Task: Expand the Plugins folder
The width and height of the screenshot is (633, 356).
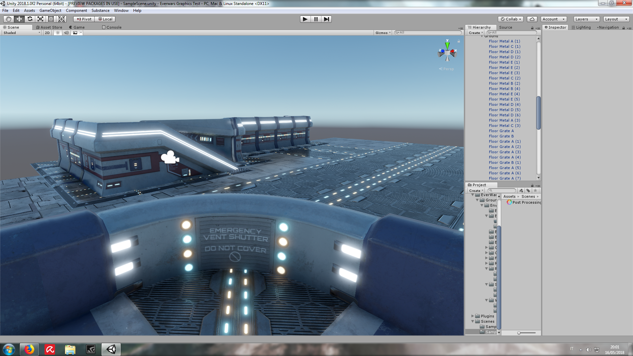Action: click(x=472, y=316)
